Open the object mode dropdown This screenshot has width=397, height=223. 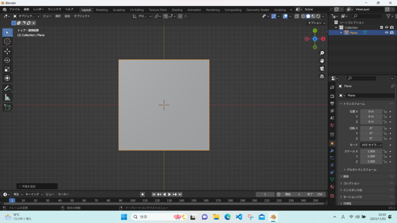tap(26, 16)
